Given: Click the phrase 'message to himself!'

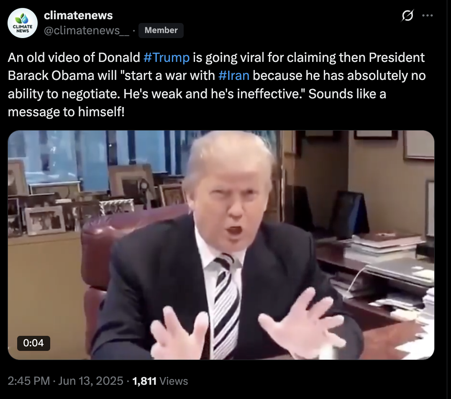Looking at the screenshot, I should pyautogui.click(x=66, y=112).
